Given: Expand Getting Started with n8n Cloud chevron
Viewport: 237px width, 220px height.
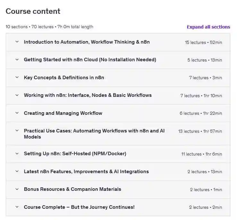Looking at the screenshot, I should (17, 59).
